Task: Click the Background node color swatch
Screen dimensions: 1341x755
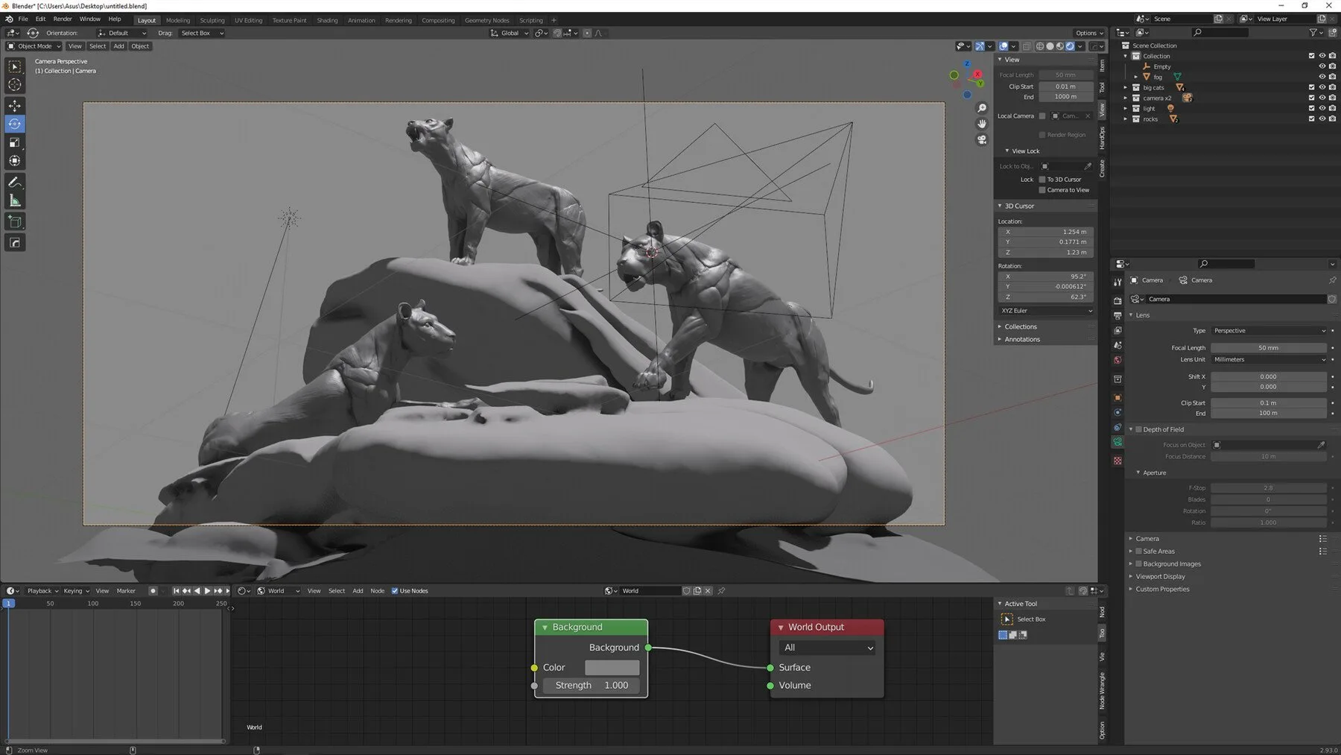Action: (x=612, y=668)
